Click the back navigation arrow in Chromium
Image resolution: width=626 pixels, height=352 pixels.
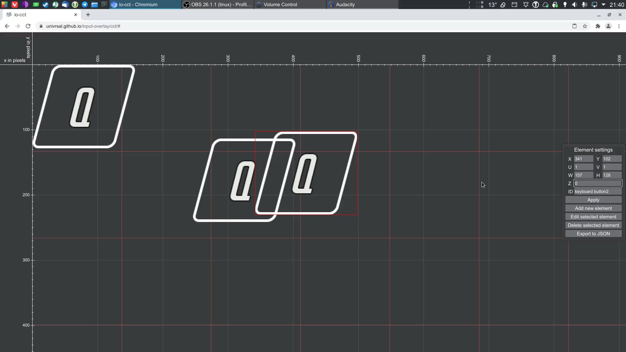[x=7, y=26]
